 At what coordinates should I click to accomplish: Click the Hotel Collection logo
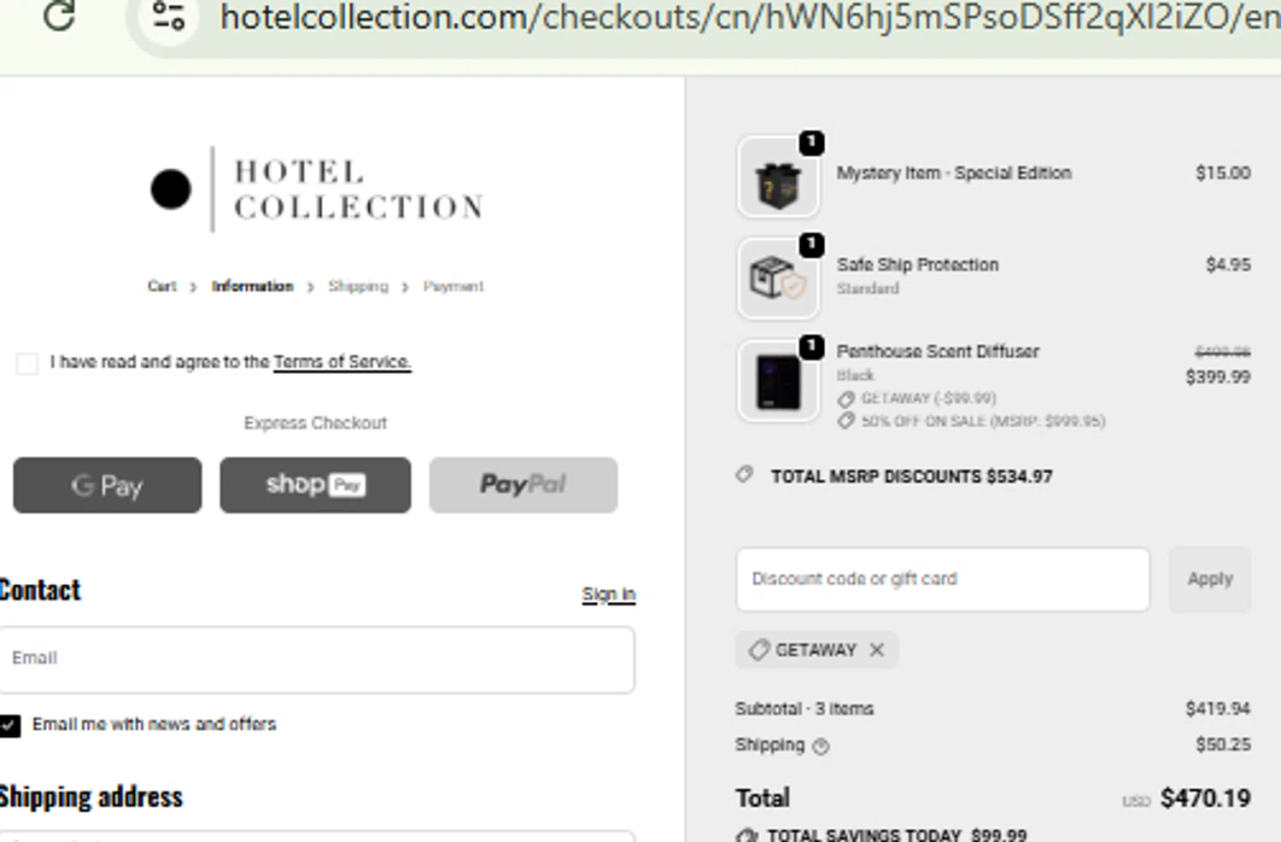coord(316,189)
